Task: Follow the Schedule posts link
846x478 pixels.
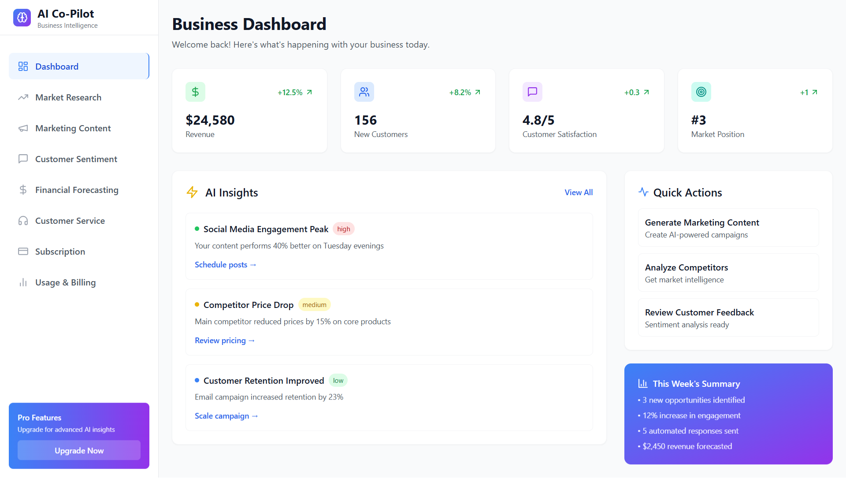Action: 226,265
